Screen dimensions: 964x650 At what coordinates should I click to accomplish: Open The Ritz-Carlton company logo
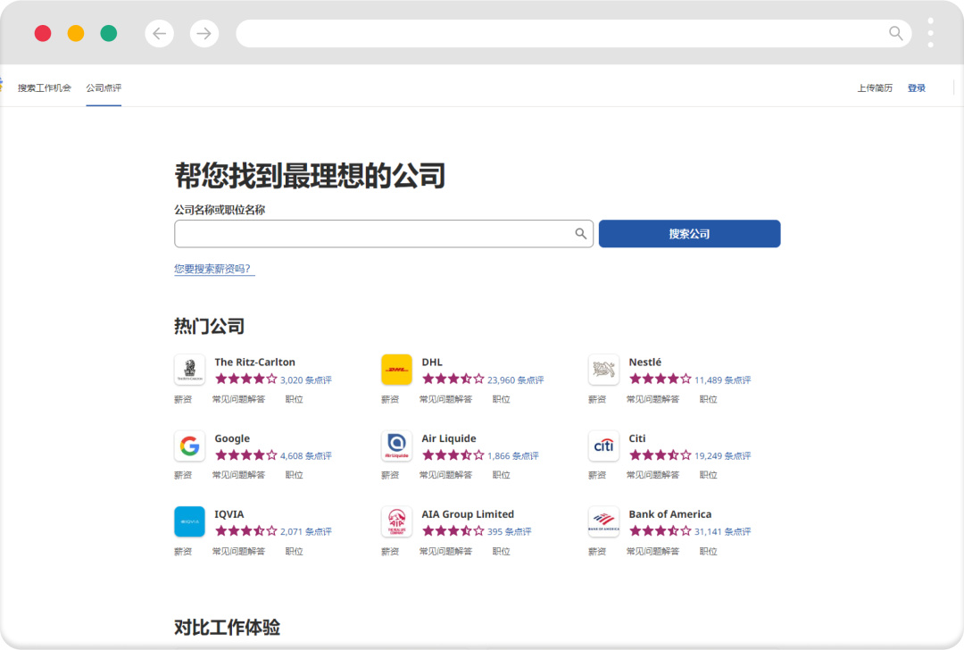point(189,370)
